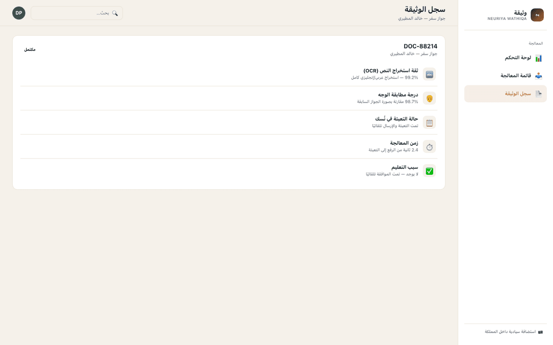This screenshot has width=553, height=345.
Task: Select the ثقة استخراج النص (OCR) row
Action: 229,74
